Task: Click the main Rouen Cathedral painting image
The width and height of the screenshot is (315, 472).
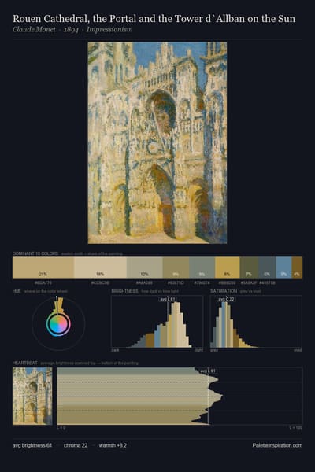Action: coord(157,142)
